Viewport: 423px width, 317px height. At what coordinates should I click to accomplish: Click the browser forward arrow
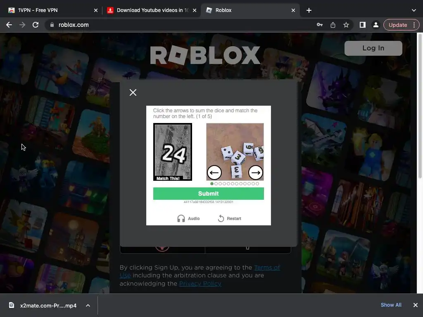(x=22, y=25)
